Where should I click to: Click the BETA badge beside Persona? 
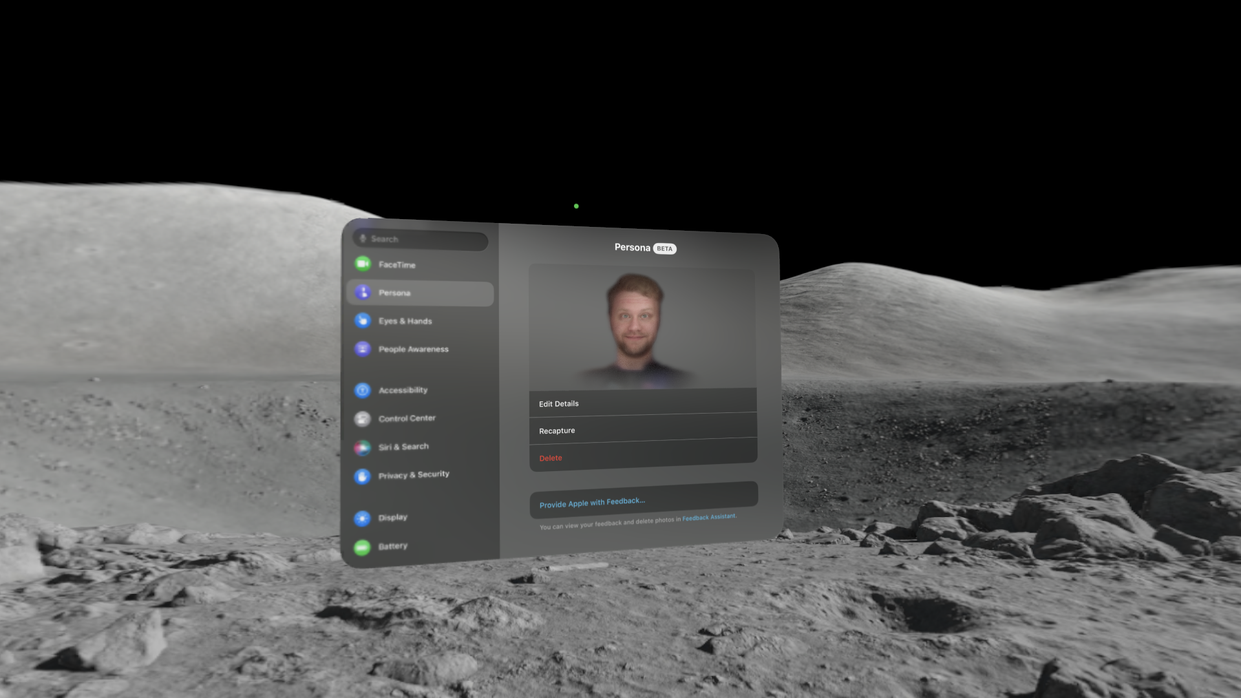[664, 249]
